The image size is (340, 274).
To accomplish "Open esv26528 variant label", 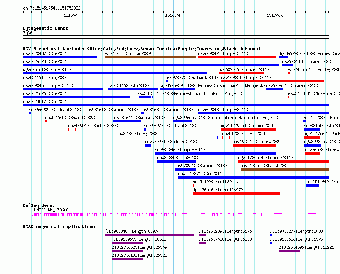I will click(x=322, y=150).
